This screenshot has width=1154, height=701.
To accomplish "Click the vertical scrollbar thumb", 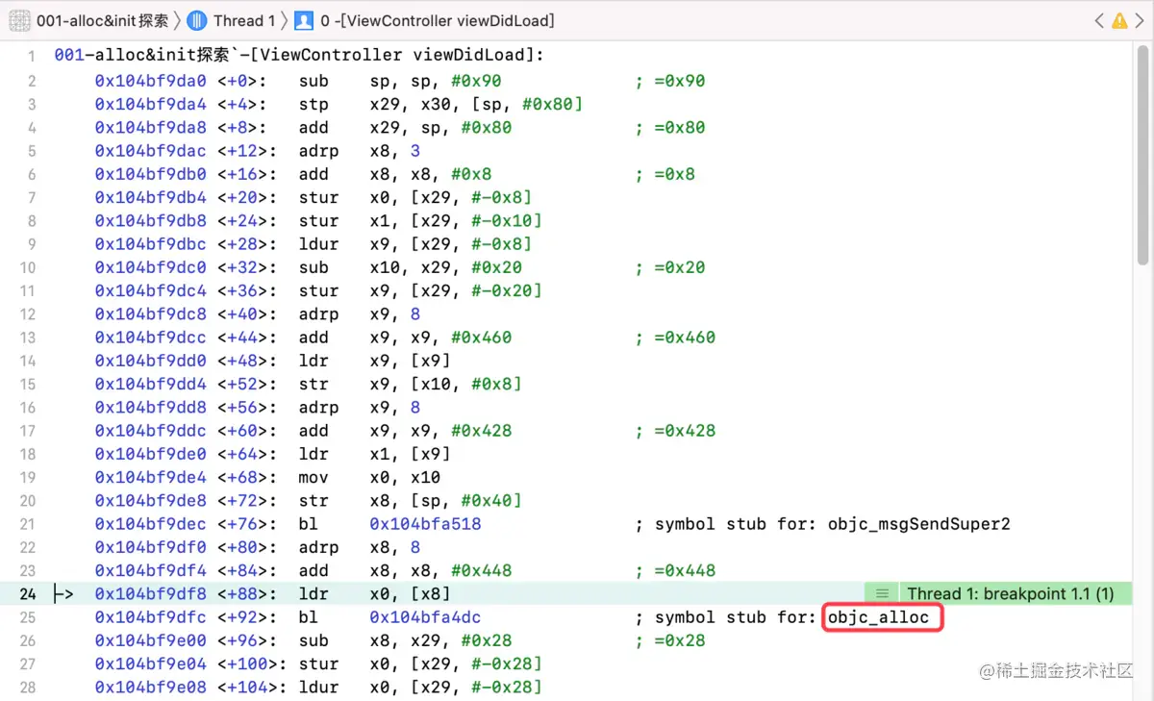I will [x=1142, y=156].
